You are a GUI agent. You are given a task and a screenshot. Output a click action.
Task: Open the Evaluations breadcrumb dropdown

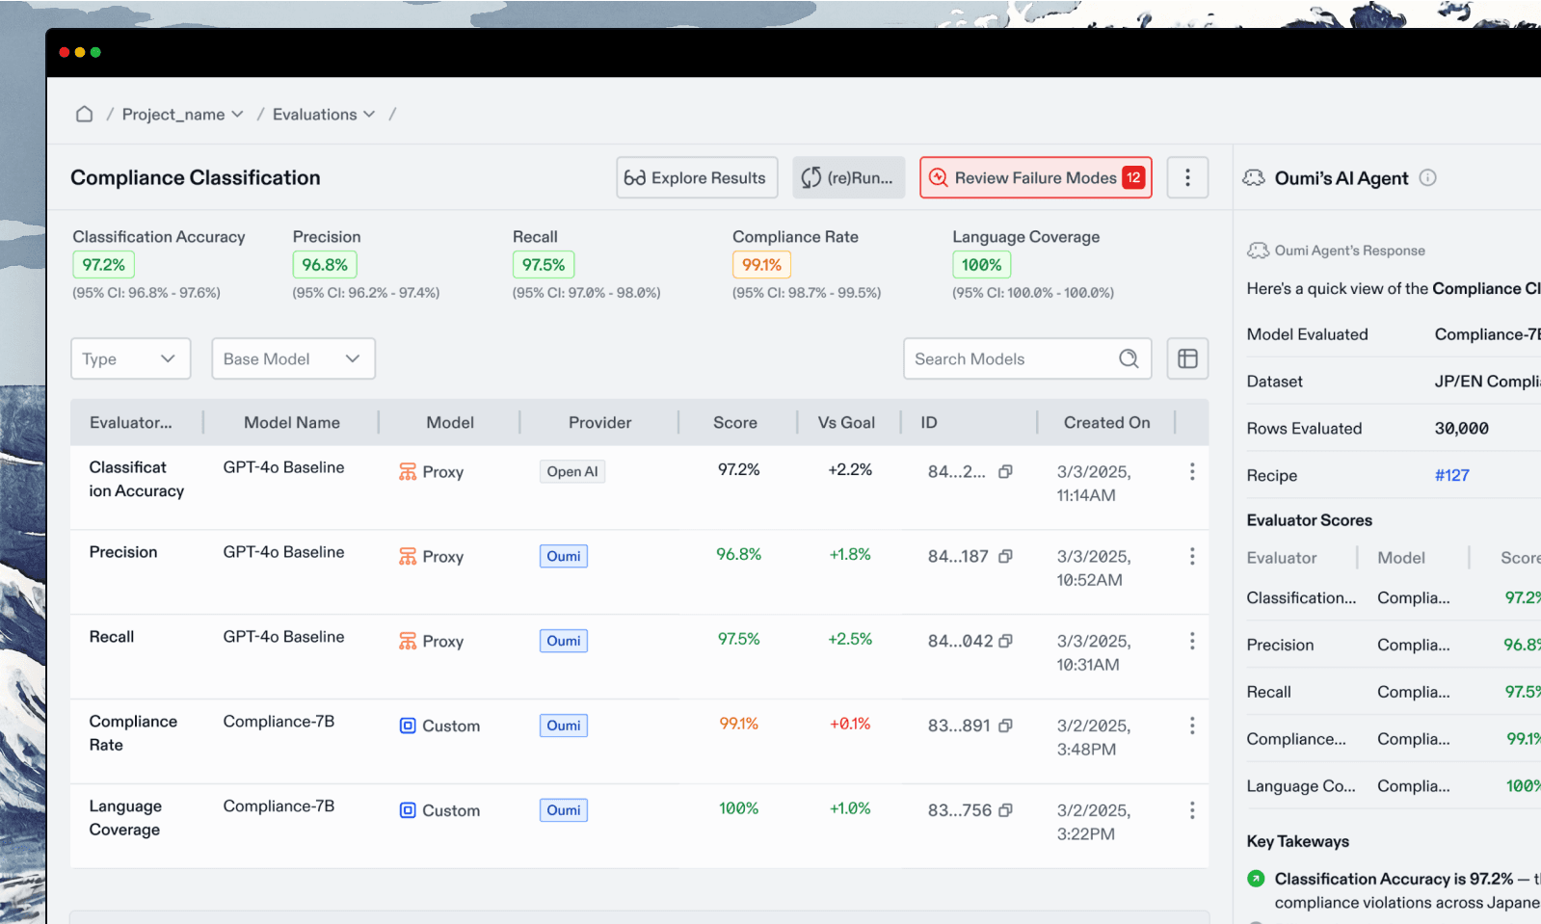click(x=323, y=114)
